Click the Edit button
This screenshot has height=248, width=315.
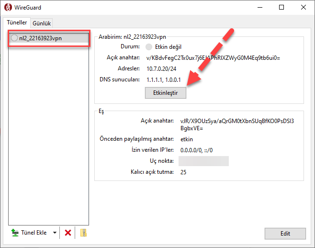pyautogui.click(x=285, y=234)
